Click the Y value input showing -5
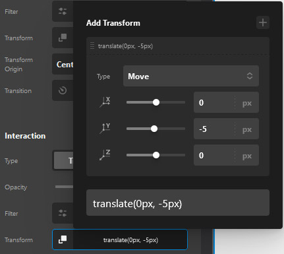The width and height of the screenshot is (284, 254). tap(214, 129)
